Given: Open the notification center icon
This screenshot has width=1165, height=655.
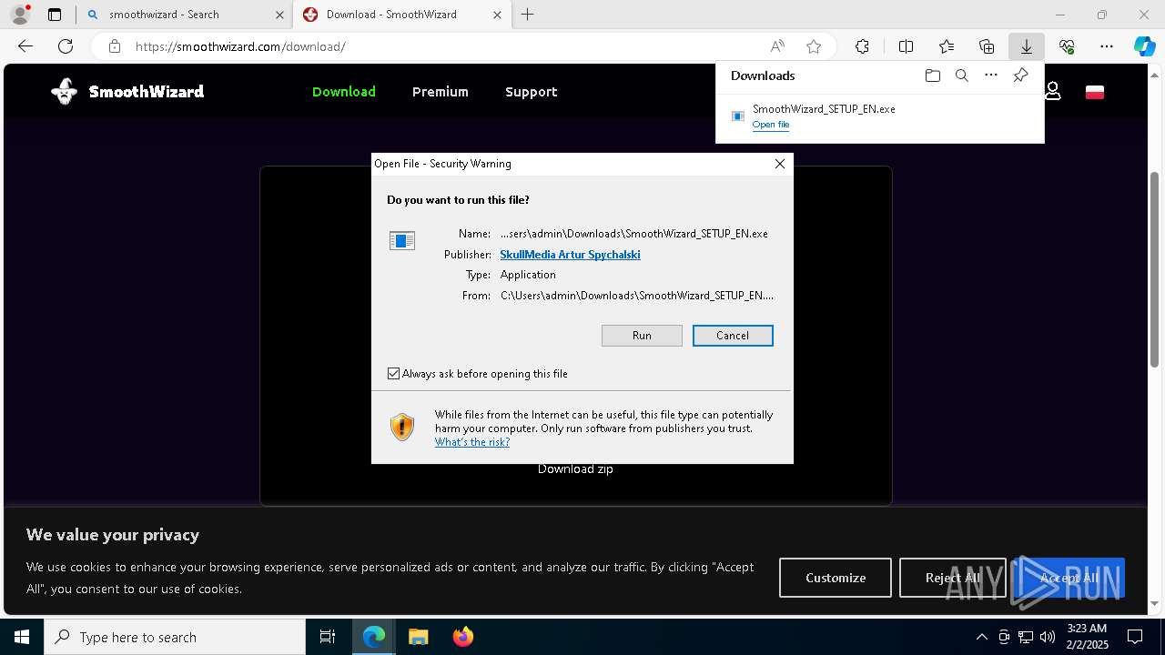Looking at the screenshot, I should pyautogui.click(x=1135, y=637).
